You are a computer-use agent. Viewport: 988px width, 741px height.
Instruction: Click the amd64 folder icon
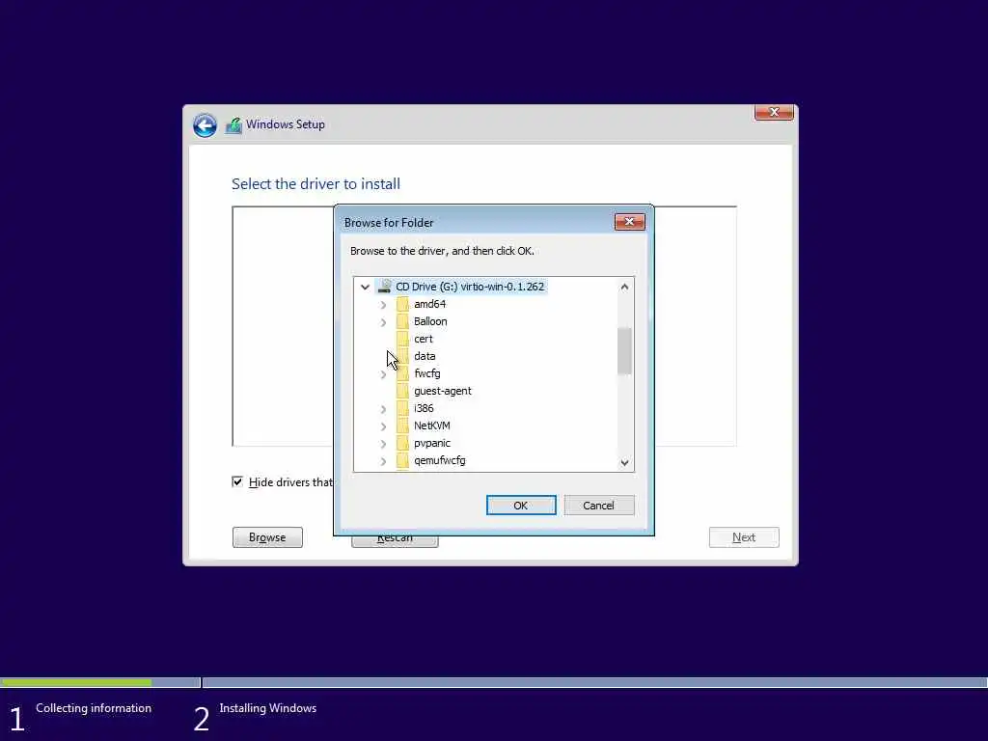pos(402,304)
